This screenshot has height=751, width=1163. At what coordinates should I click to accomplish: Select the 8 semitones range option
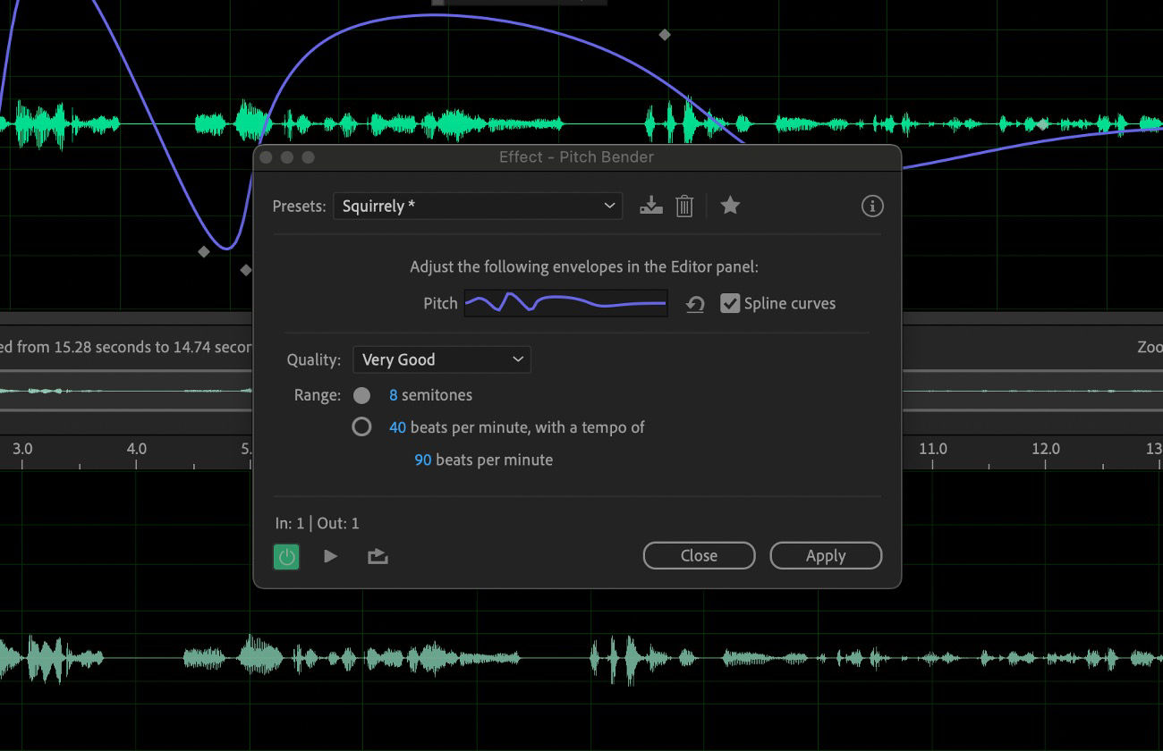[x=362, y=394]
